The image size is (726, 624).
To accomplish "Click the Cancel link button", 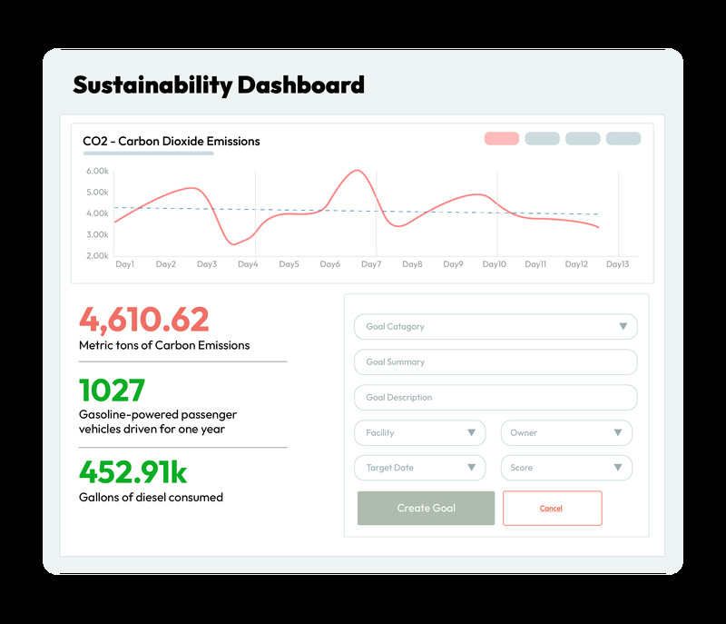I will coord(552,509).
